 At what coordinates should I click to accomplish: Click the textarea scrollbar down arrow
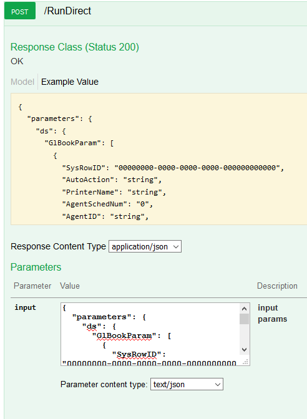[x=244, y=350]
